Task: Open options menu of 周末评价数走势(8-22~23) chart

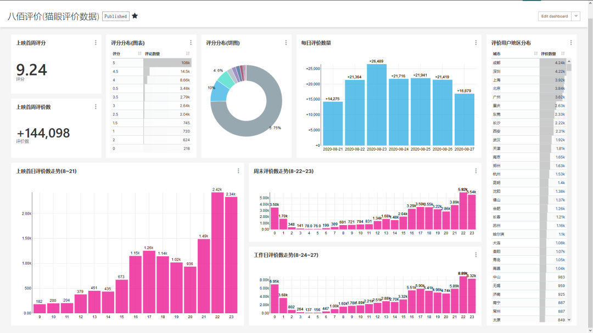Action: (475, 171)
